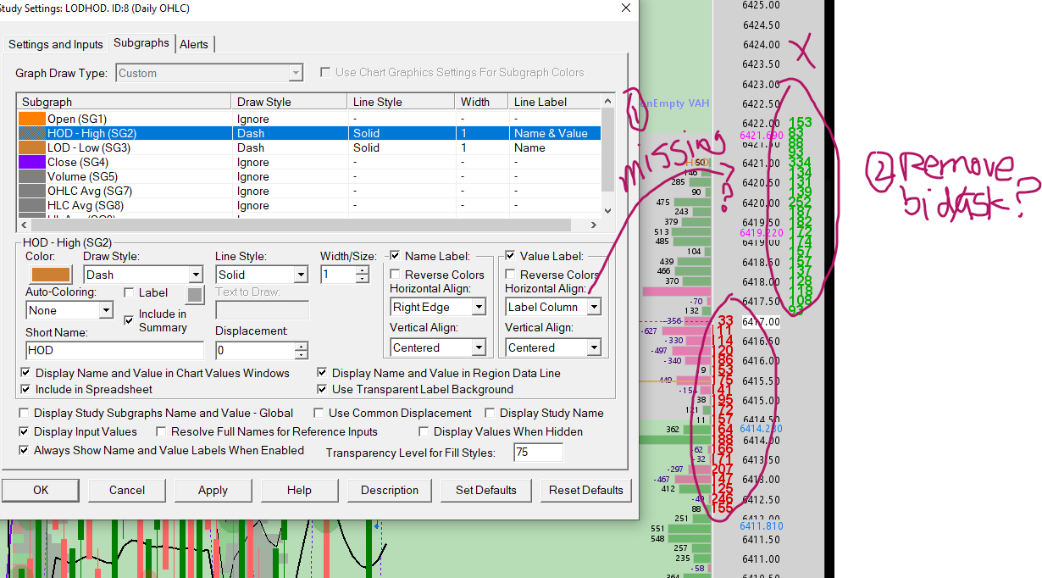
Task: Select the Open (SG1) subgraph row
Action: click(76, 119)
